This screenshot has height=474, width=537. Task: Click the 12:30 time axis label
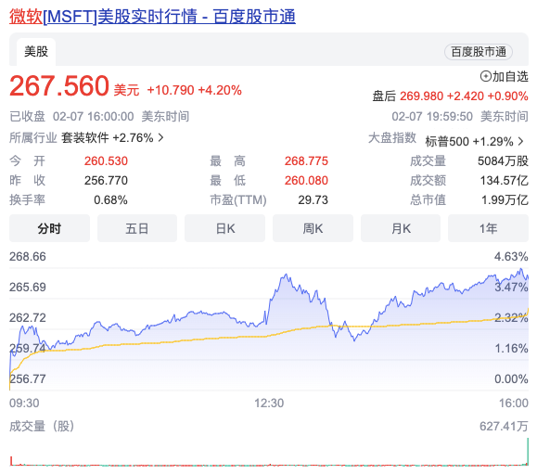point(269,404)
